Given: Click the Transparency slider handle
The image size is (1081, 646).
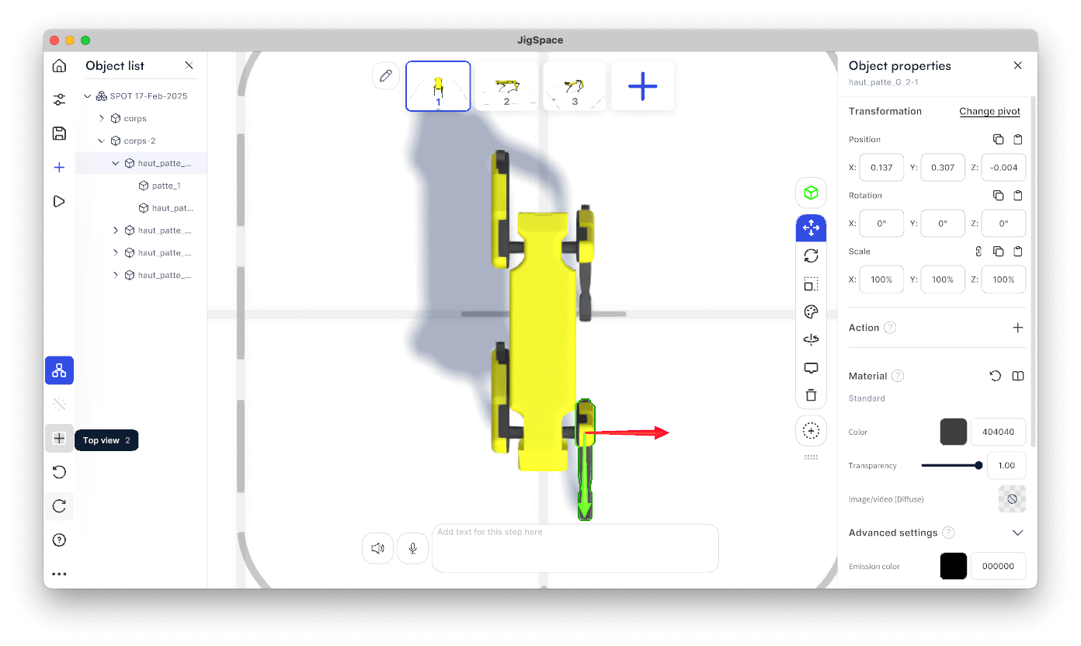Looking at the screenshot, I should [978, 465].
